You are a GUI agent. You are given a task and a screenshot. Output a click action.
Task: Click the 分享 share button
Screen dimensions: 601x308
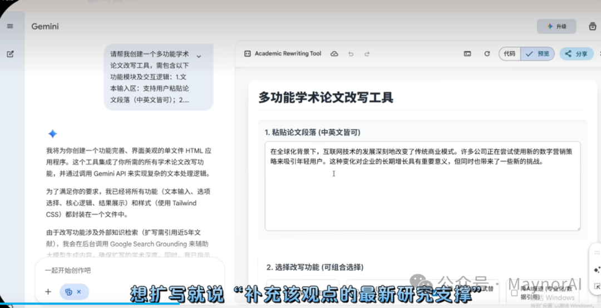pos(577,54)
